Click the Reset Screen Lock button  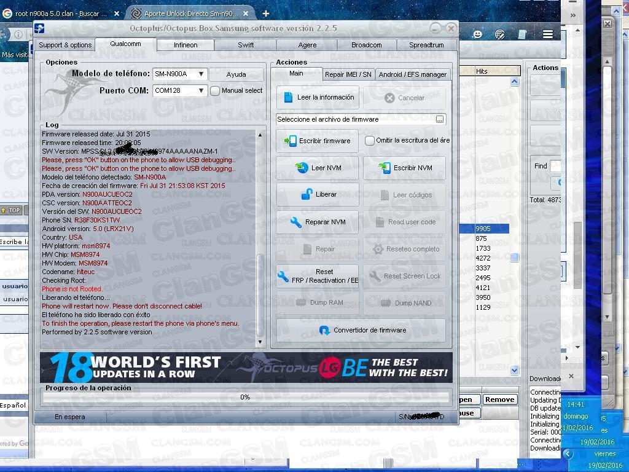(x=404, y=276)
